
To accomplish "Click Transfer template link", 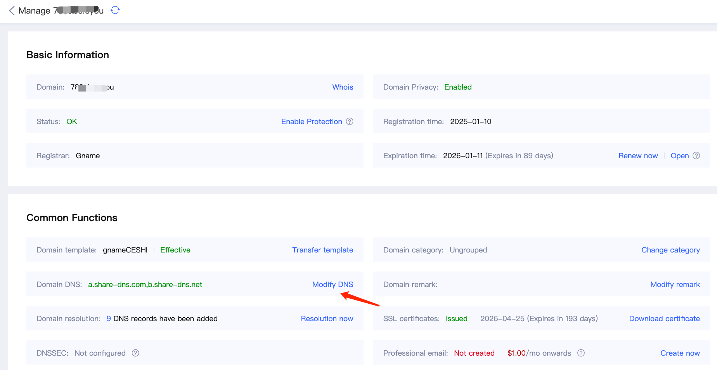I will [322, 250].
